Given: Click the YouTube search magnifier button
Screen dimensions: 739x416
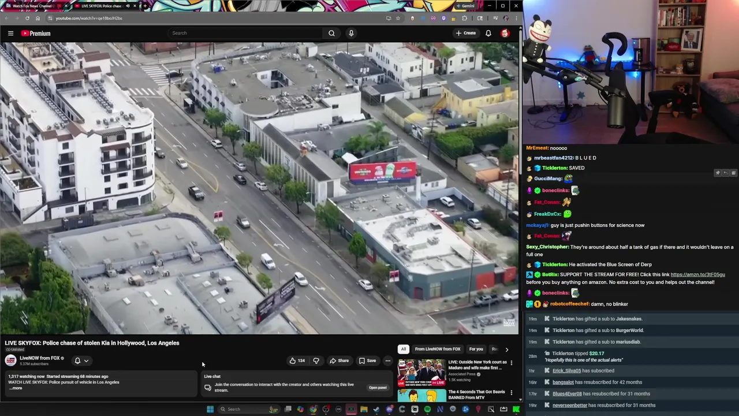Looking at the screenshot, I should point(331,33).
